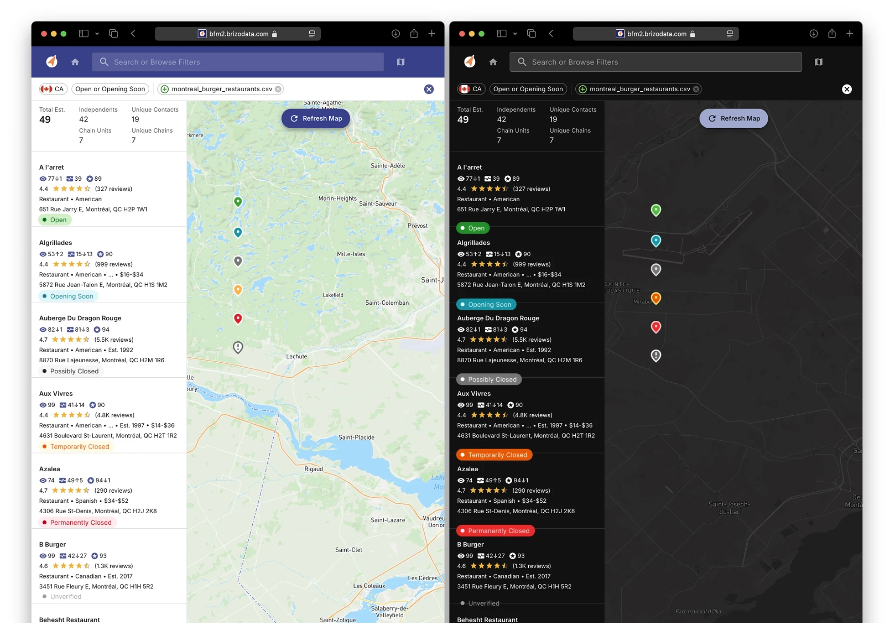
Task: Click the gray map pin in dark map
Action: pos(656,270)
